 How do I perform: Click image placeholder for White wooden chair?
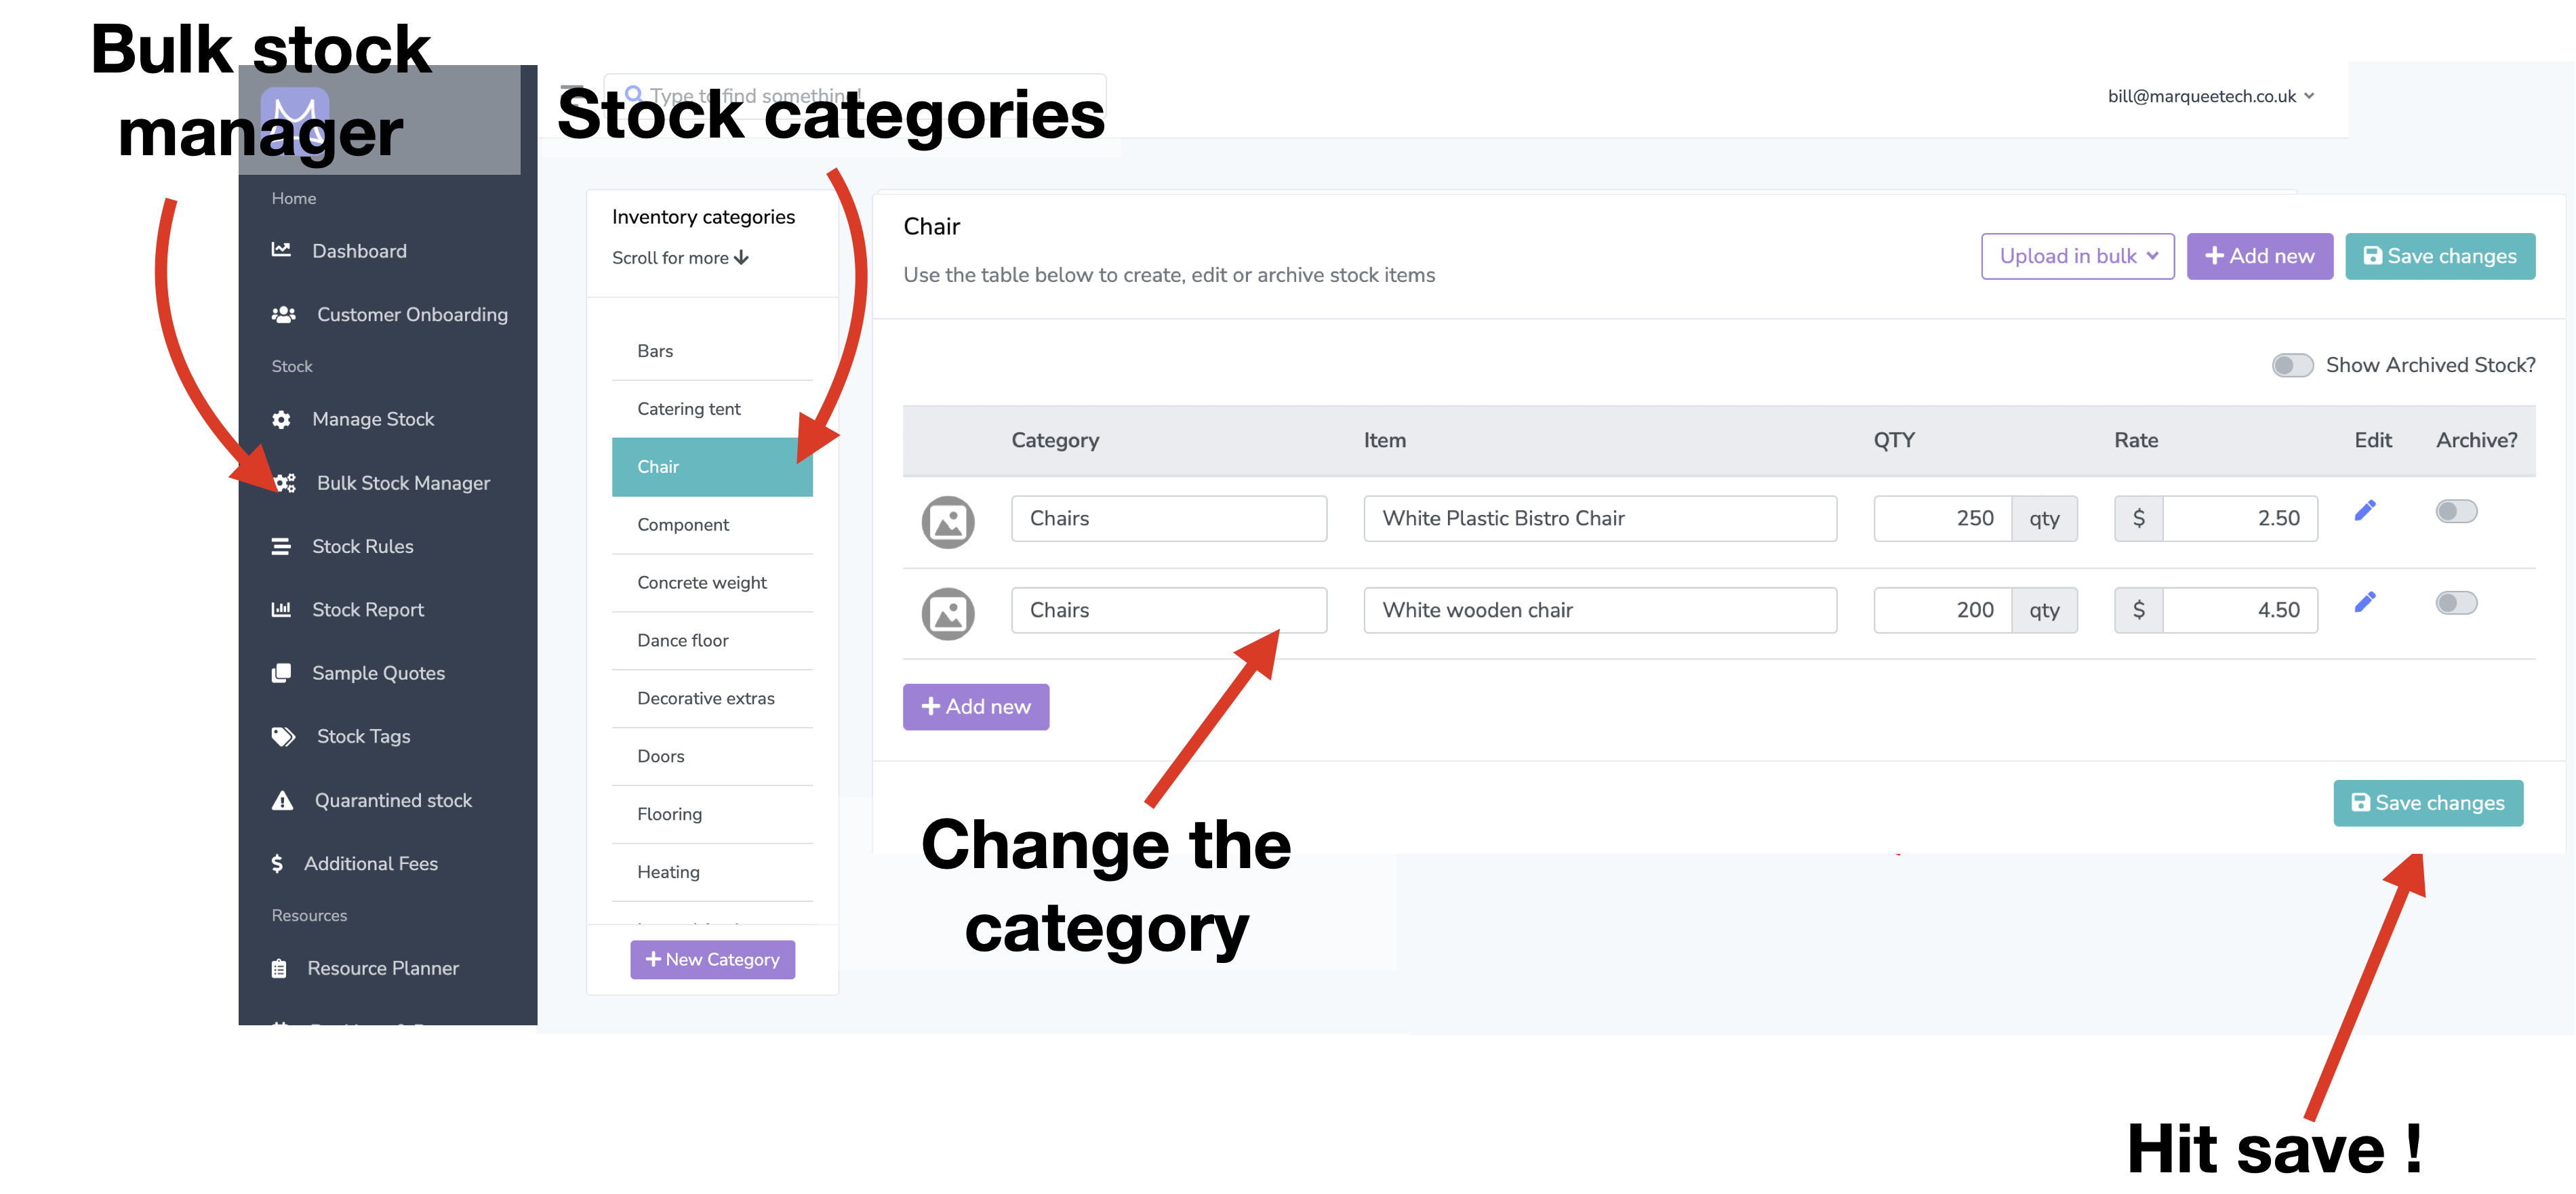[x=947, y=613]
